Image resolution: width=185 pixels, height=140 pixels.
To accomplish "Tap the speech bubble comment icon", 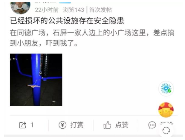I will click(x=152, y=125).
